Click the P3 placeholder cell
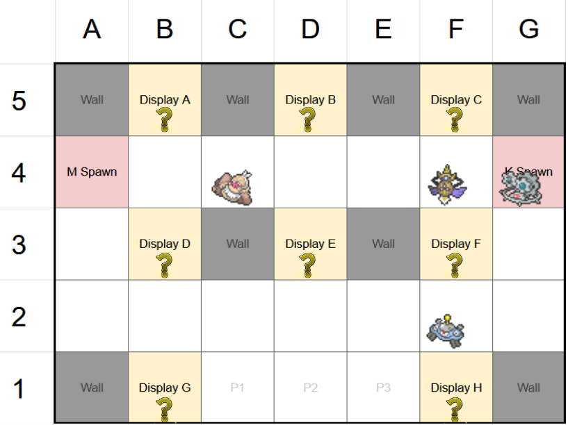 coord(383,387)
